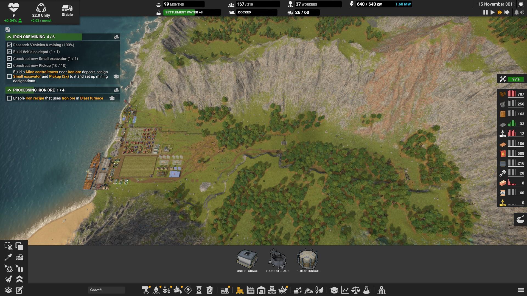
Task: Open the Water build category icon
Action: pos(156,290)
